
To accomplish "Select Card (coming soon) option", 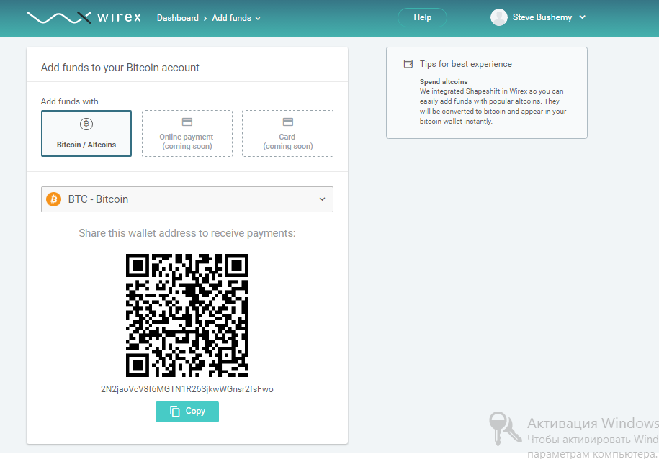I will 287,134.
